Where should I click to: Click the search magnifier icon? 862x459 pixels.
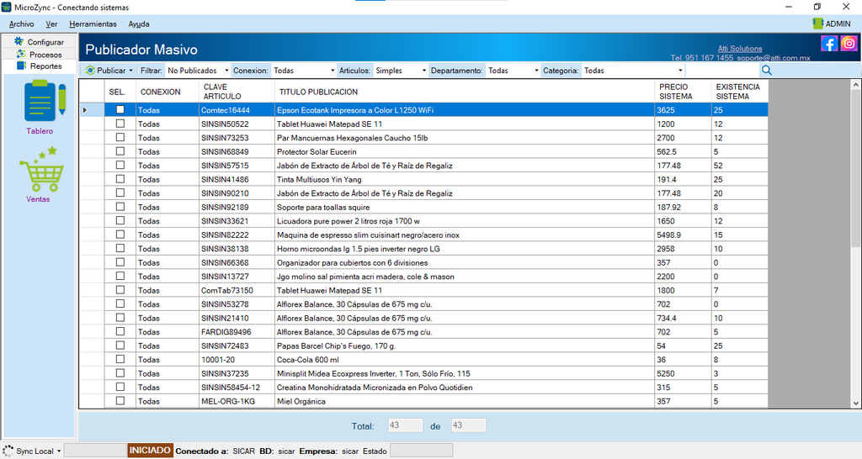(767, 71)
